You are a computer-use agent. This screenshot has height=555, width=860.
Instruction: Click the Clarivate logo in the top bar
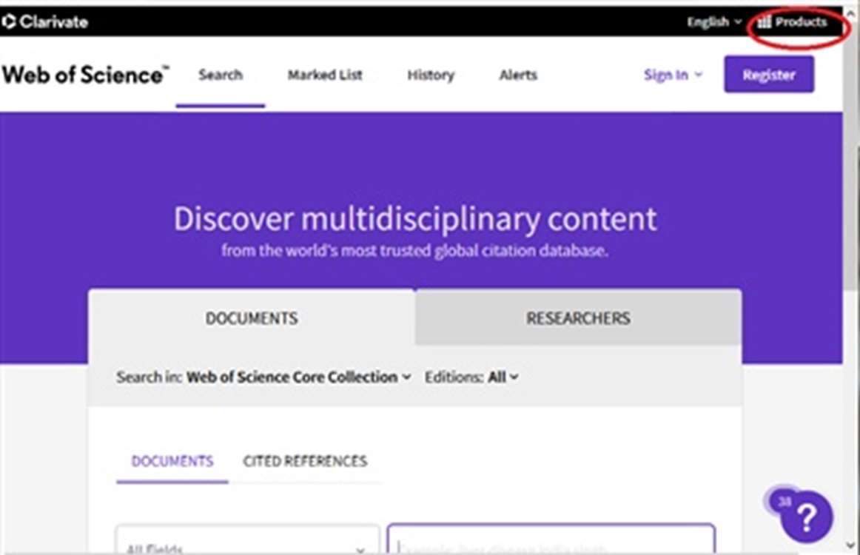click(x=44, y=22)
